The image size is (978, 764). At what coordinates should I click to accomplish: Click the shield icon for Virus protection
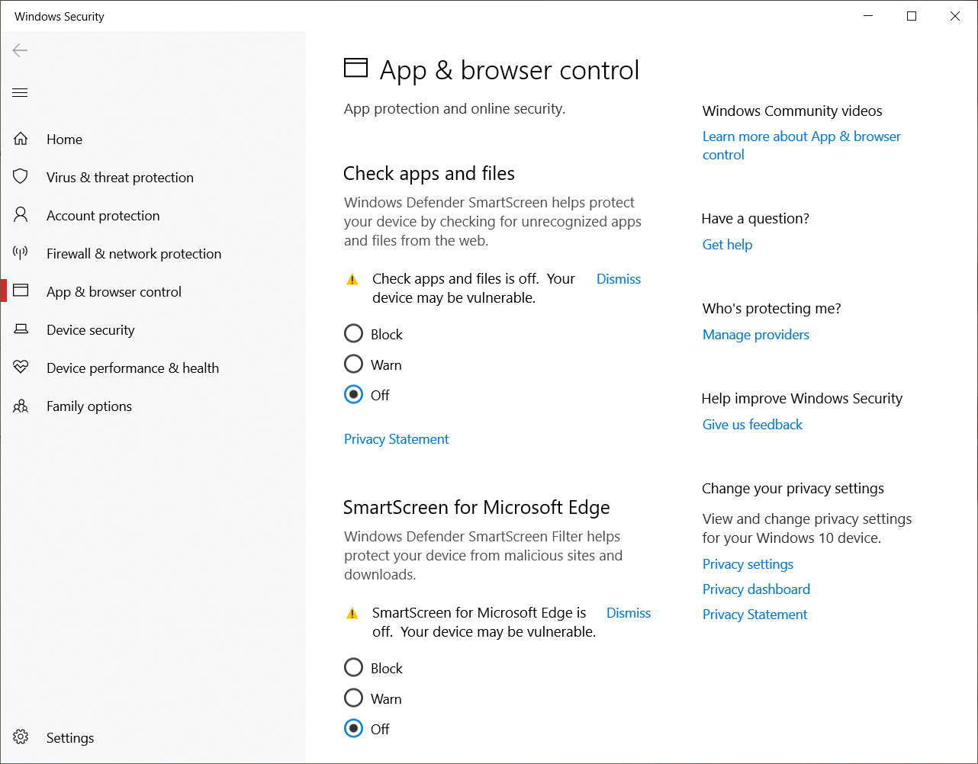click(21, 177)
